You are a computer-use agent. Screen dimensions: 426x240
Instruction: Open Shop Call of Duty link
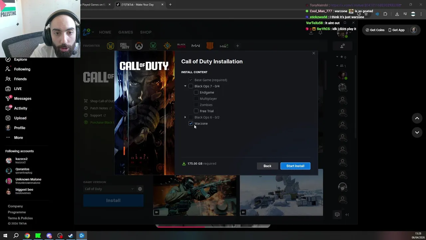(99, 101)
